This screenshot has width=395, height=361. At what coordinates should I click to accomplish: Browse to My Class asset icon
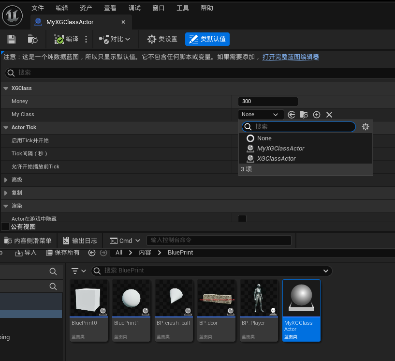(304, 115)
